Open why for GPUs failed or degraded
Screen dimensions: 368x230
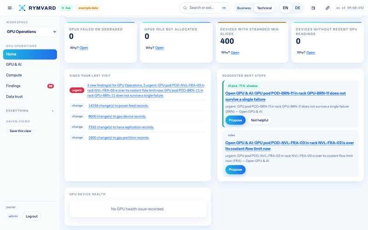coord(84,48)
